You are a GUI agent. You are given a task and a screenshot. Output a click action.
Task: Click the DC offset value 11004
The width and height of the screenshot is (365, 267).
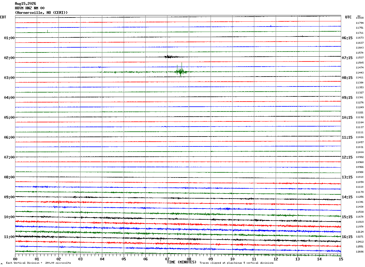click(x=360, y=152)
